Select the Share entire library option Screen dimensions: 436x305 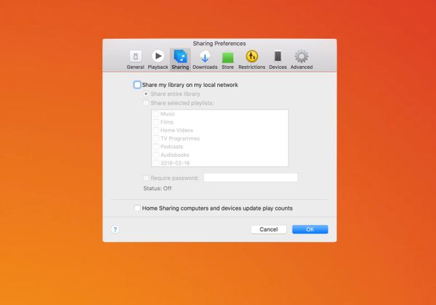tap(147, 94)
